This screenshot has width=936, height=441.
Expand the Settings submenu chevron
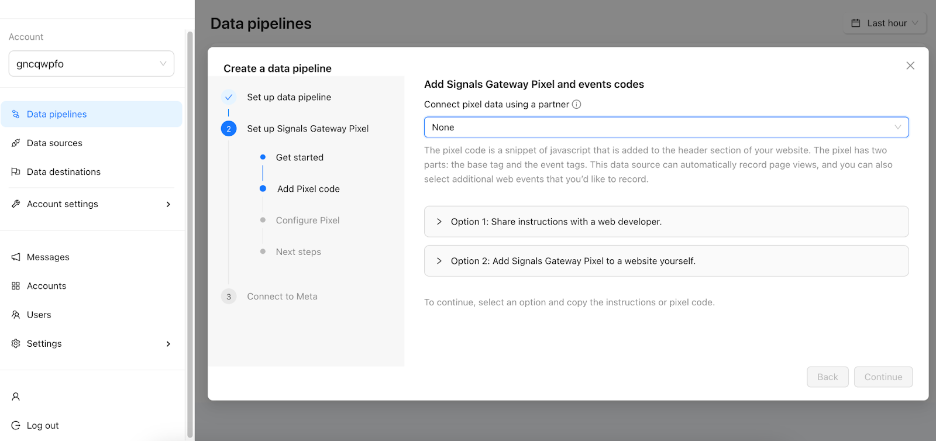click(x=168, y=344)
